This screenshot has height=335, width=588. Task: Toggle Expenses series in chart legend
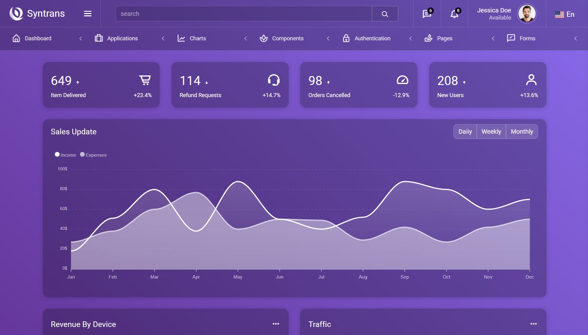93,155
